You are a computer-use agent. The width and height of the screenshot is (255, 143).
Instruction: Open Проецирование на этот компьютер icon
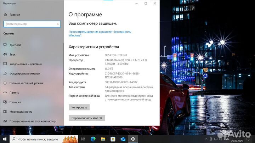point(5,121)
